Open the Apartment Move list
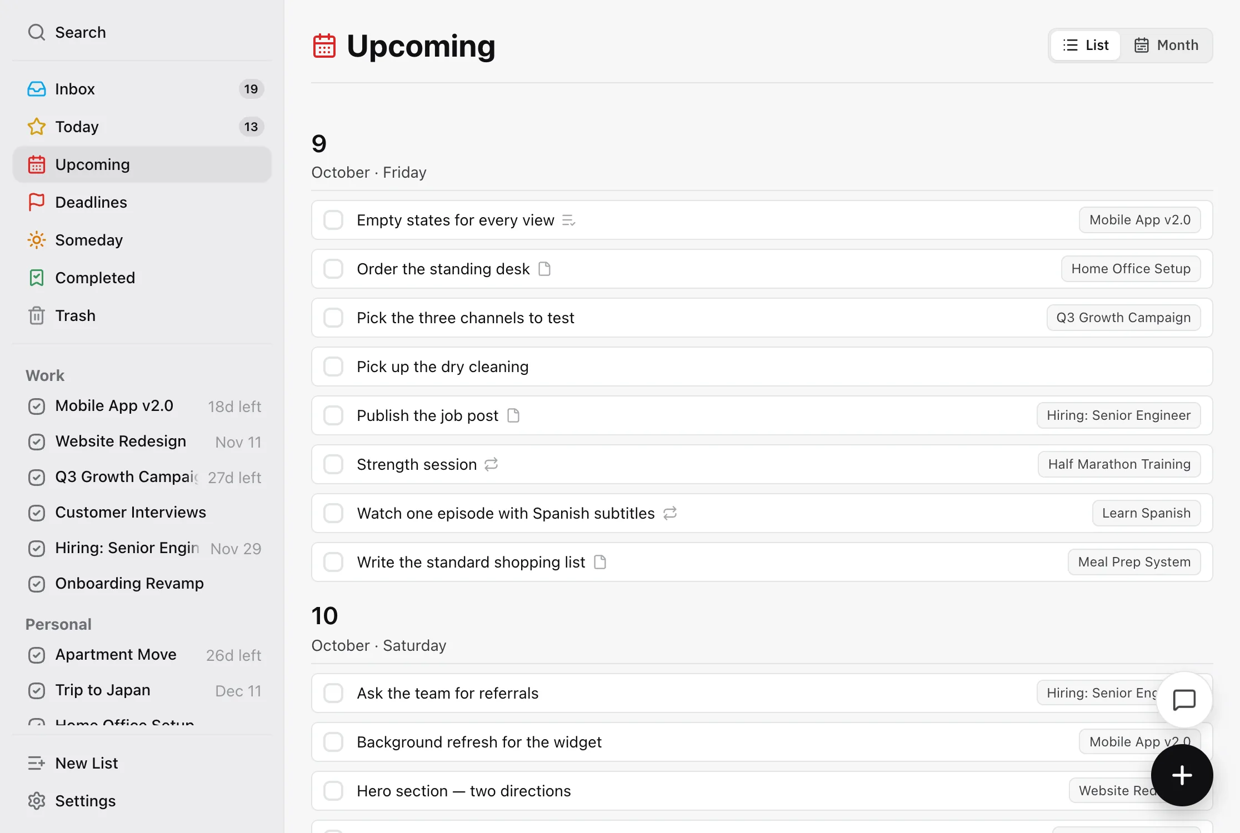 (x=142, y=655)
